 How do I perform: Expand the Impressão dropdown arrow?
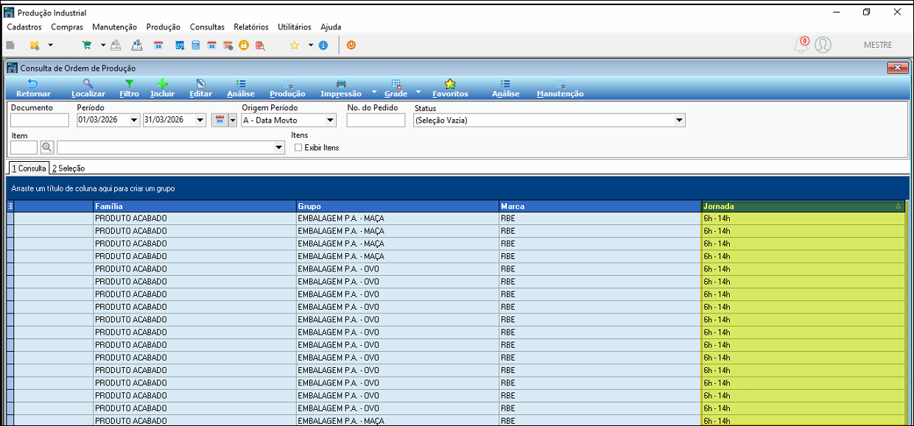[x=373, y=93]
